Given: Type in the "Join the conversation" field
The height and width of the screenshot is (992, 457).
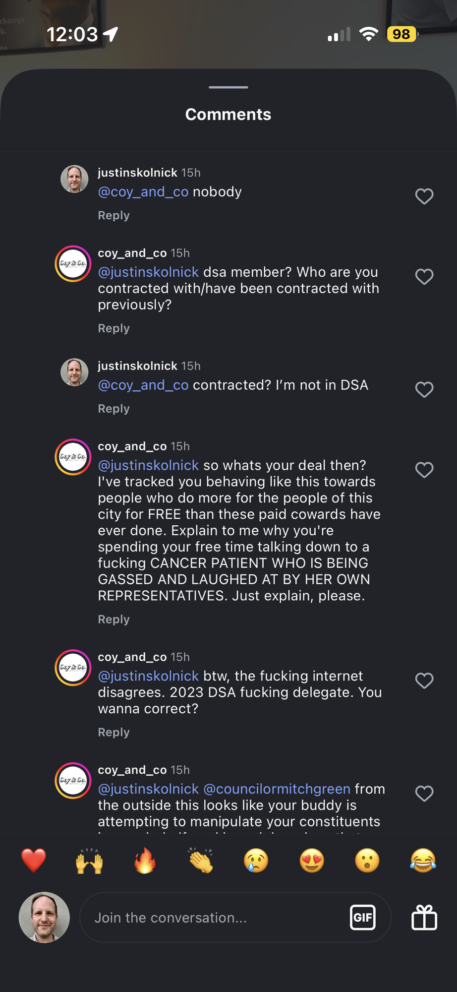Looking at the screenshot, I should (213, 918).
